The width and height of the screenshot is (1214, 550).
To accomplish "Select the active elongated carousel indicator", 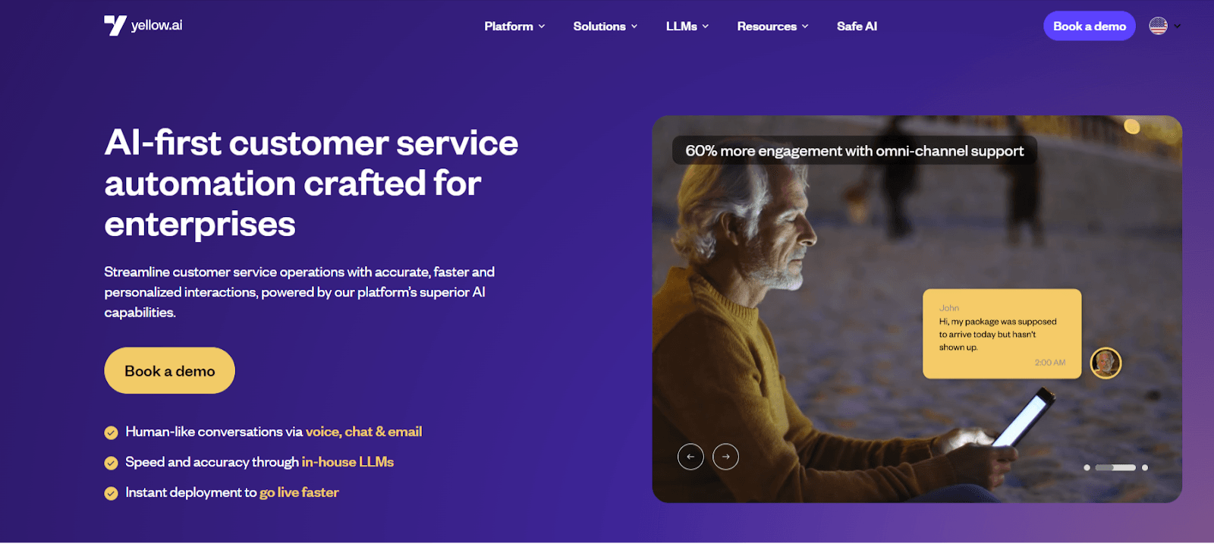I will click(x=1115, y=468).
